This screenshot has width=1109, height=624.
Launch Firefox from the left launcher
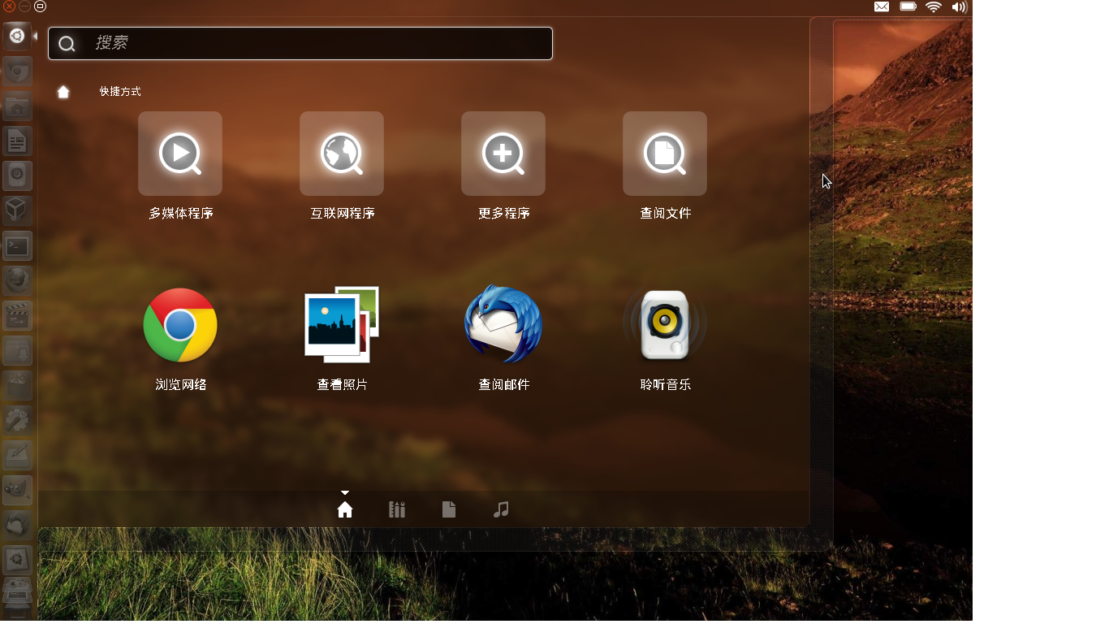tap(17, 281)
